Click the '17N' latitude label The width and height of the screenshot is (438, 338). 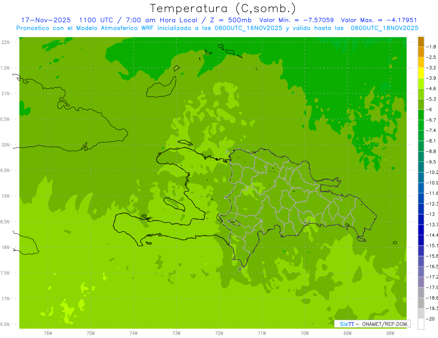(x=6, y=299)
